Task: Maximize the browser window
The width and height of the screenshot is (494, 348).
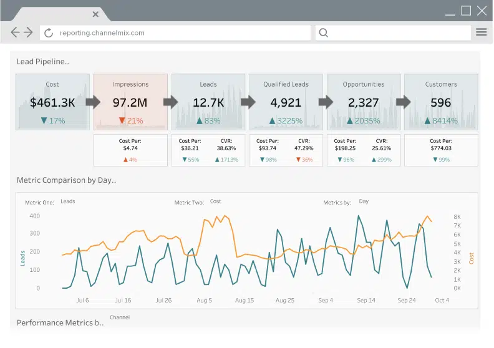Action: pyautogui.click(x=467, y=11)
